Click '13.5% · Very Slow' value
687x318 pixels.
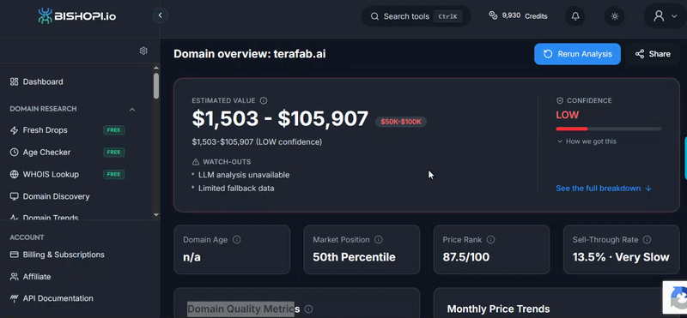coord(621,257)
